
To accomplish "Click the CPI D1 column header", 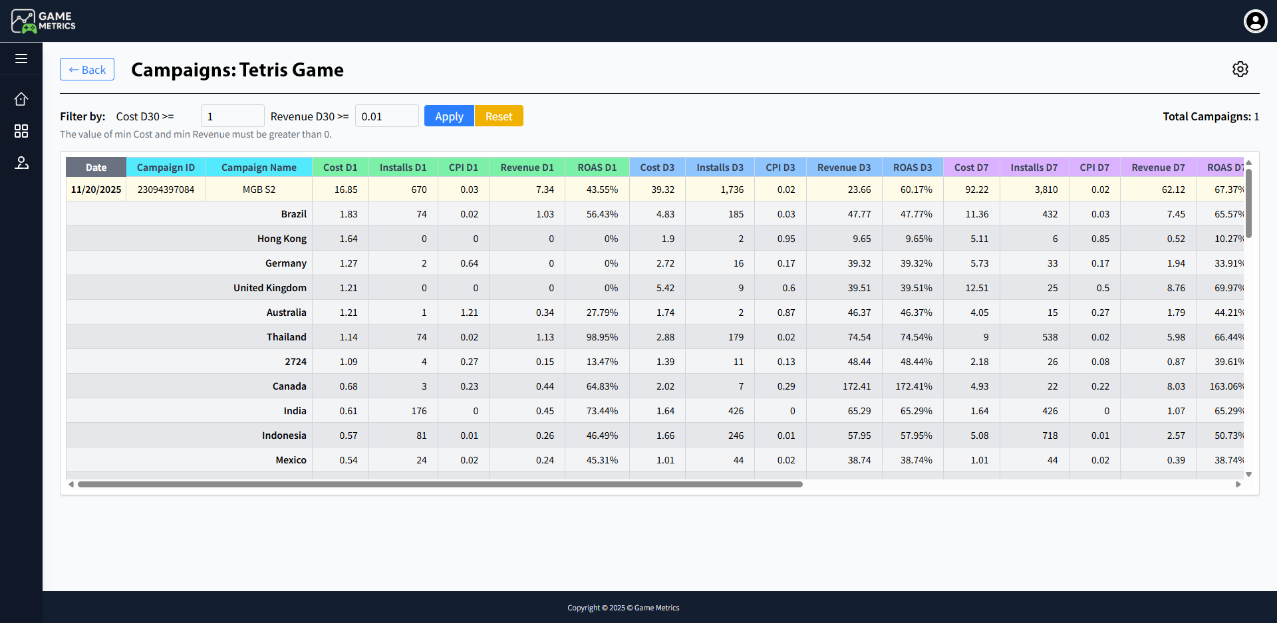I will (x=464, y=168).
